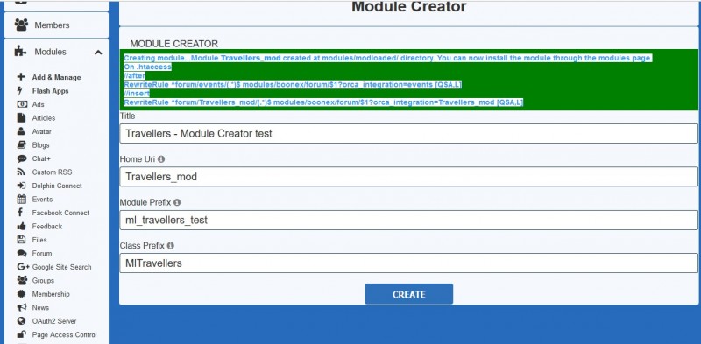This screenshot has height=344, width=701.
Task: Click the globe icon beside OAuth2 Server
Action: point(21,320)
